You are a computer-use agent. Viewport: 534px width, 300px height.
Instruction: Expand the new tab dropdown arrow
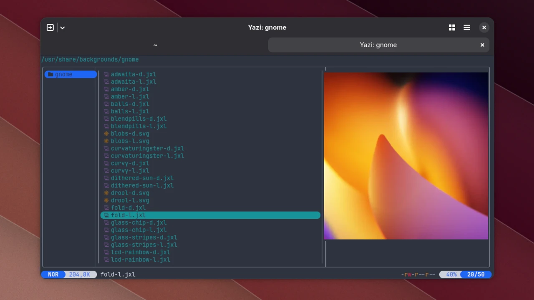coord(63,27)
